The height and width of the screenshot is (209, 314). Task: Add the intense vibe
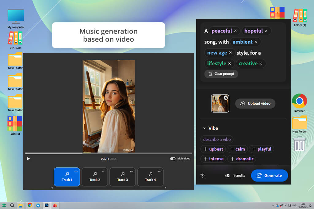(213, 159)
